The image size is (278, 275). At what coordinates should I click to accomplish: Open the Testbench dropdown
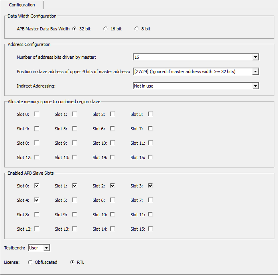coord(47,248)
